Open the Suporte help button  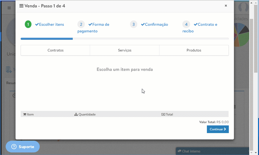pyautogui.click(x=23, y=147)
